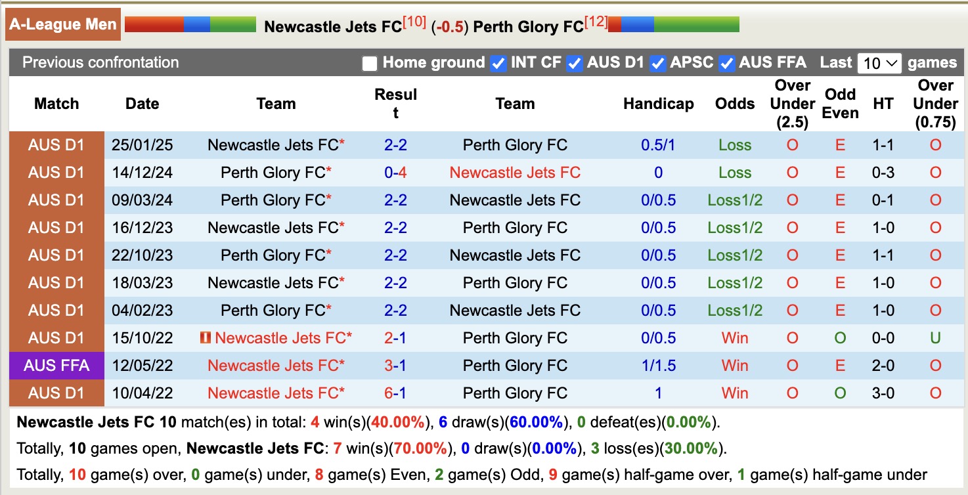Click the blue segment of Newcastle Jets' form bar
Screen dimensions: 968x495
coord(197,24)
